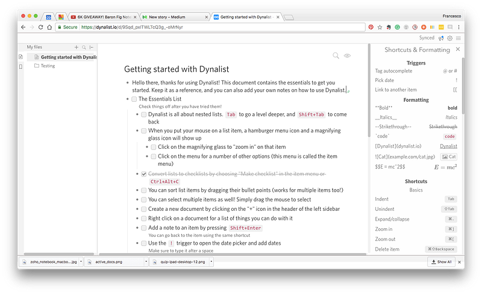Open the zoho_notebook_macbo...jpg download
Viewport: 482px width, 294px height.
coord(51,261)
